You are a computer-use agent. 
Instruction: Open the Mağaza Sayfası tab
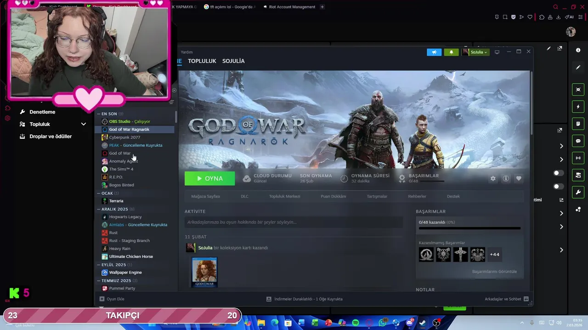tap(205, 196)
